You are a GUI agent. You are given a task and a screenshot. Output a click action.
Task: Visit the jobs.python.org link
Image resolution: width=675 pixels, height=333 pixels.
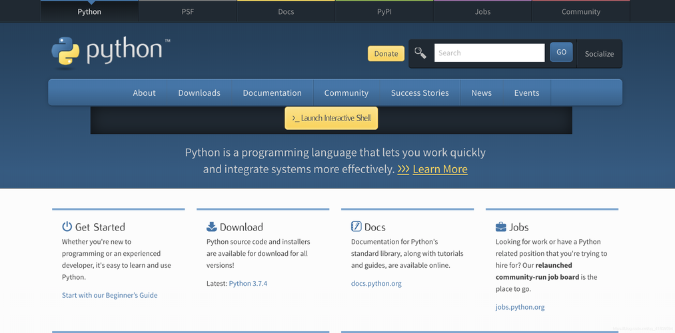(x=520, y=307)
